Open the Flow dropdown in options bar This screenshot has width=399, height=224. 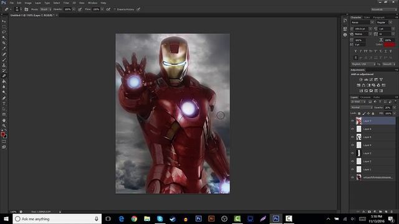[x=102, y=9]
